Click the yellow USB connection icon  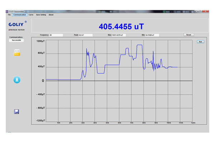pyautogui.click(x=17, y=53)
